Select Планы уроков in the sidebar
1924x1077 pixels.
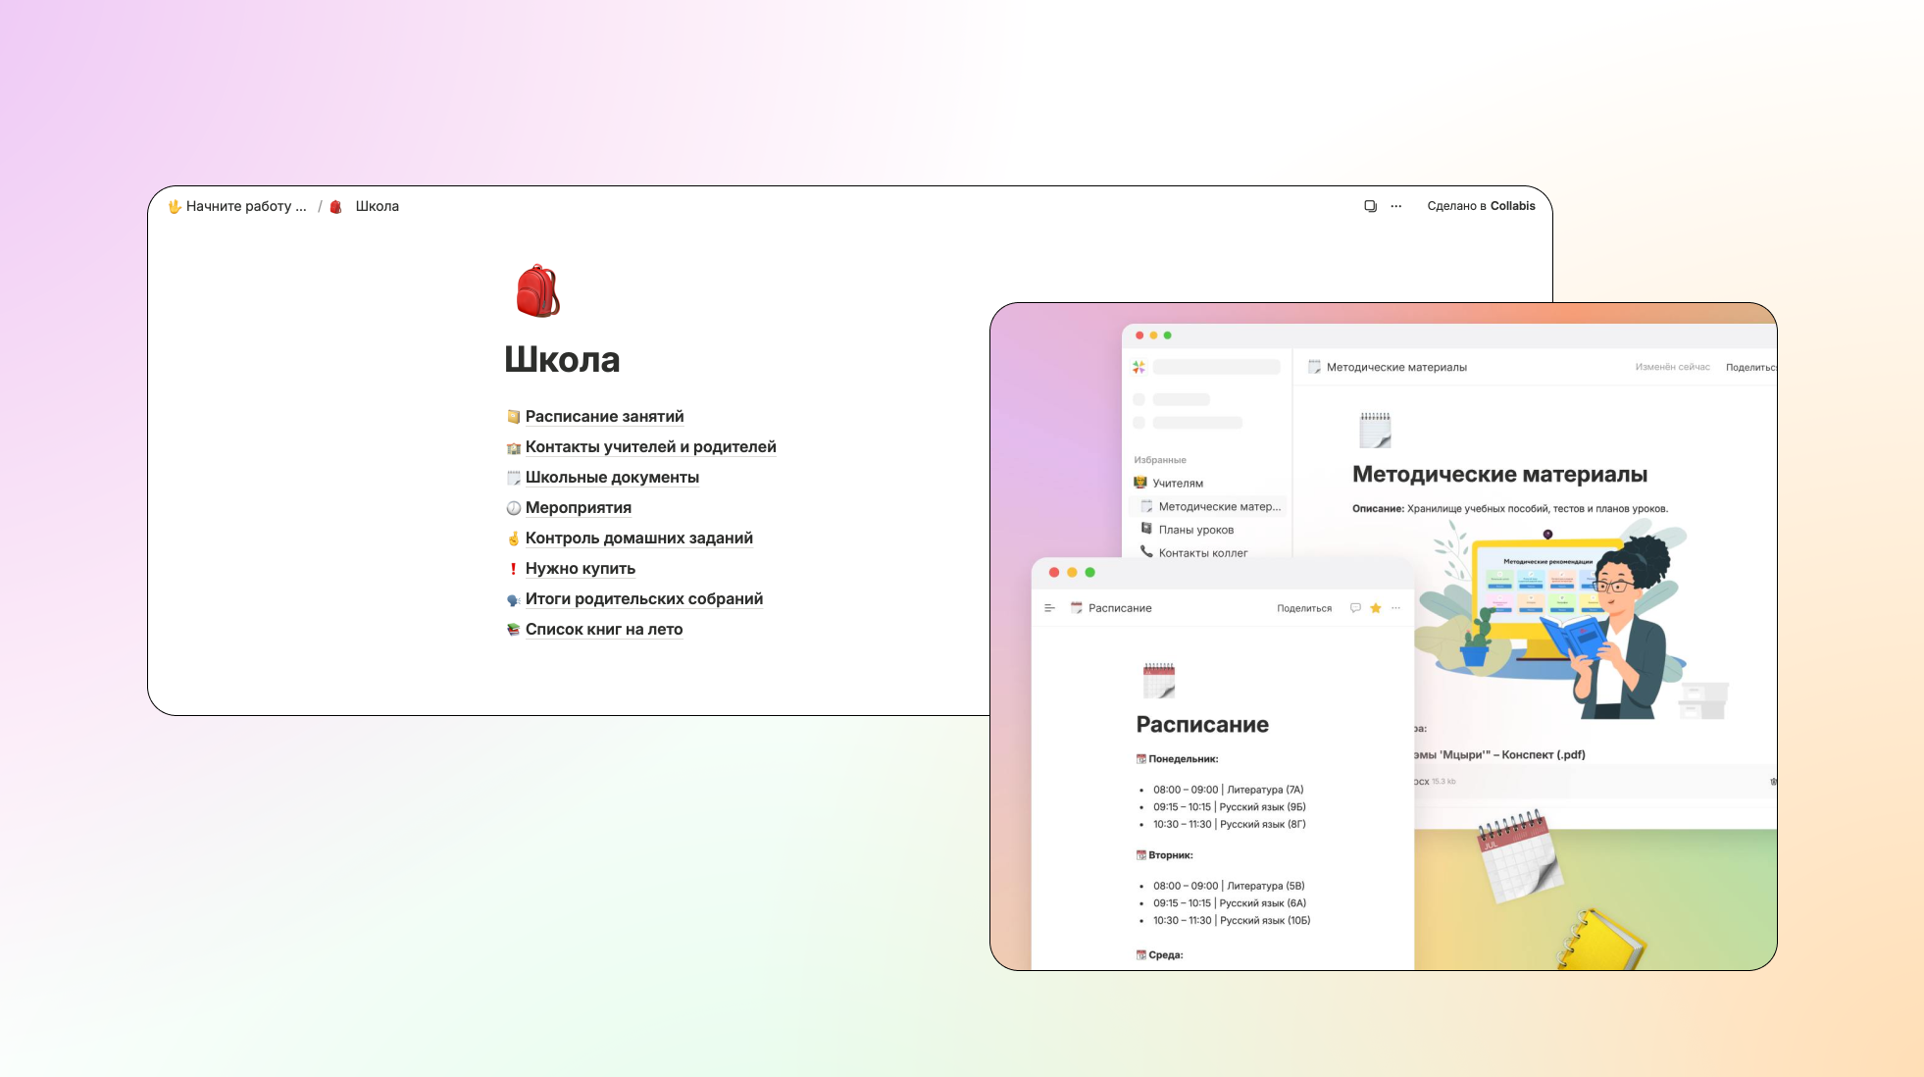tap(1195, 530)
